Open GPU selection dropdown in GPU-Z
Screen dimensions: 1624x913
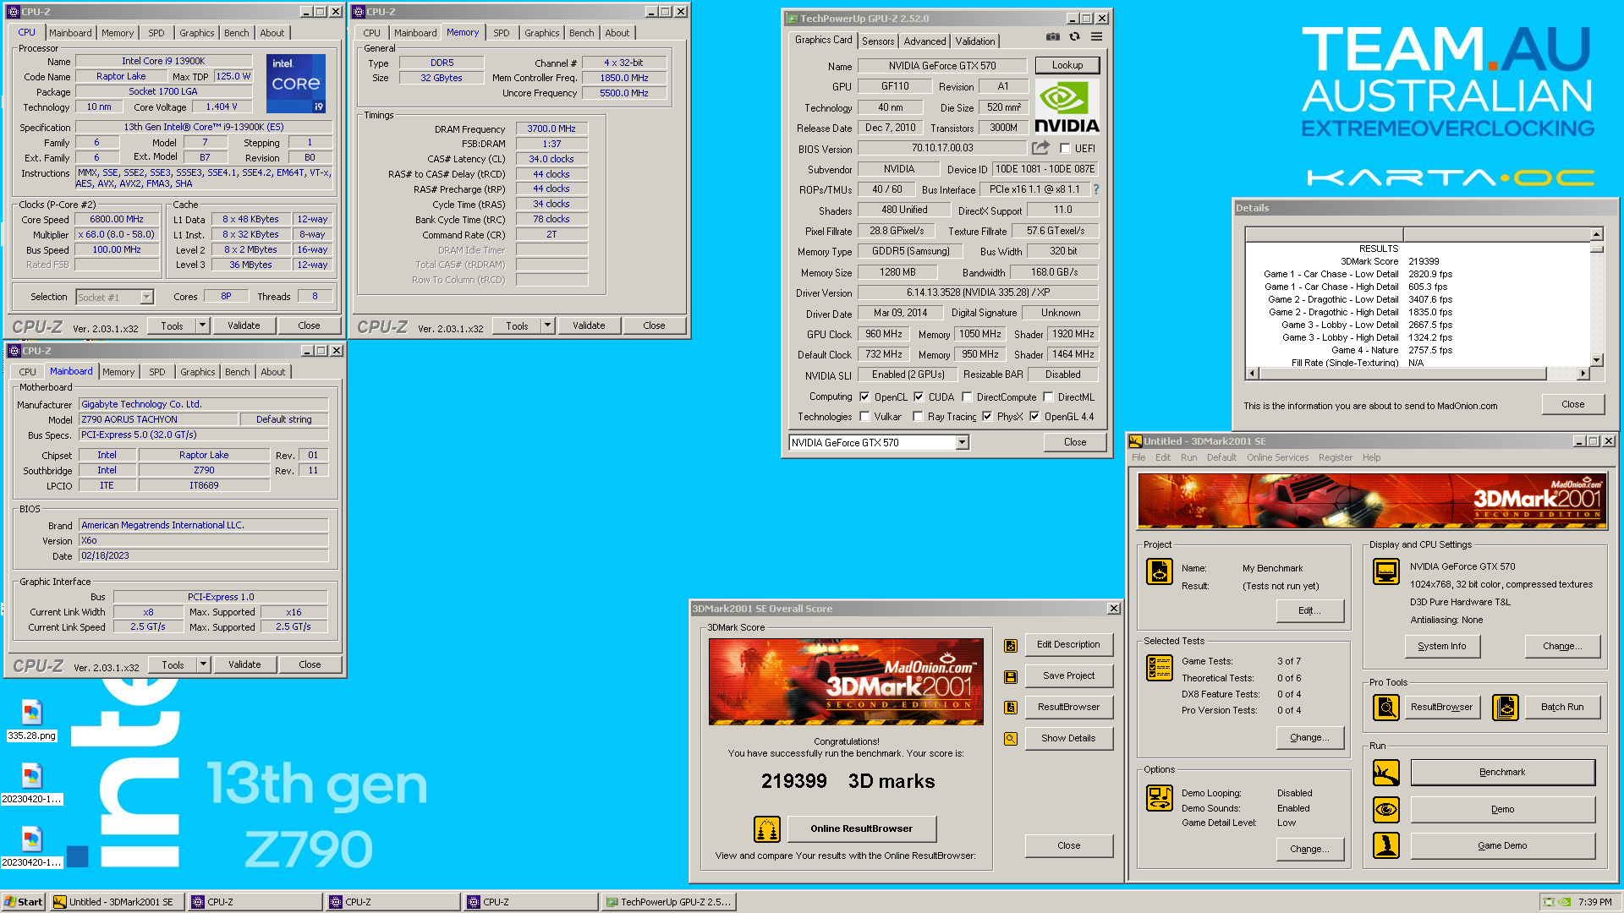tap(962, 443)
